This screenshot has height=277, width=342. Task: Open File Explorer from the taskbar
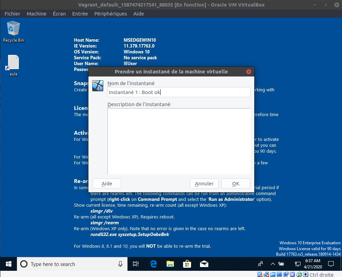pyautogui.click(x=170, y=264)
